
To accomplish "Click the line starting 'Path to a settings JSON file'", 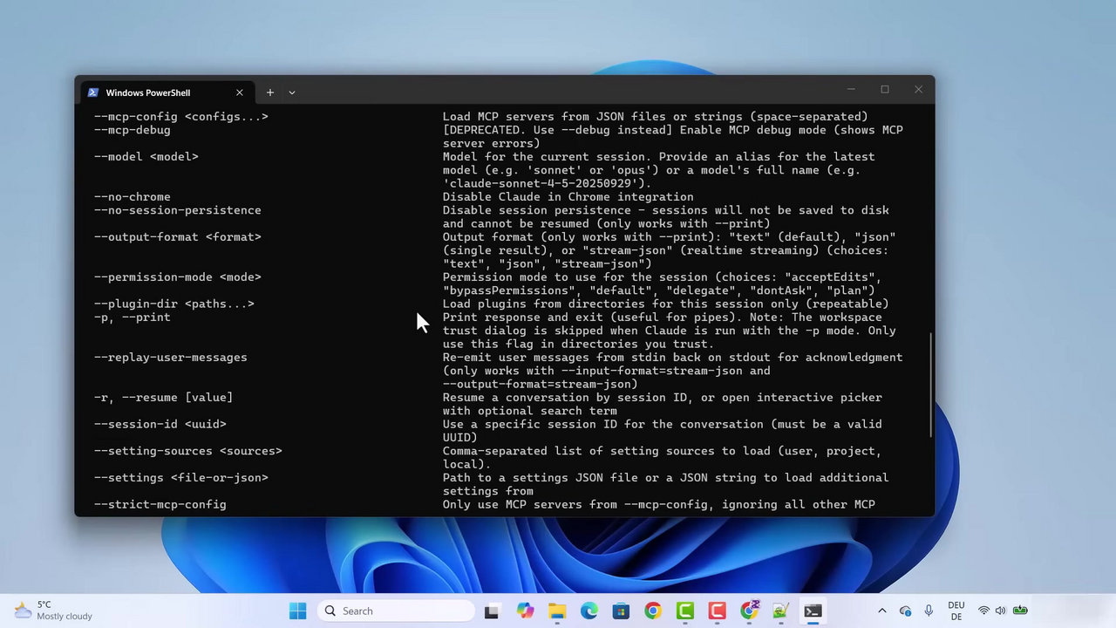I will (x=666, y=478).
